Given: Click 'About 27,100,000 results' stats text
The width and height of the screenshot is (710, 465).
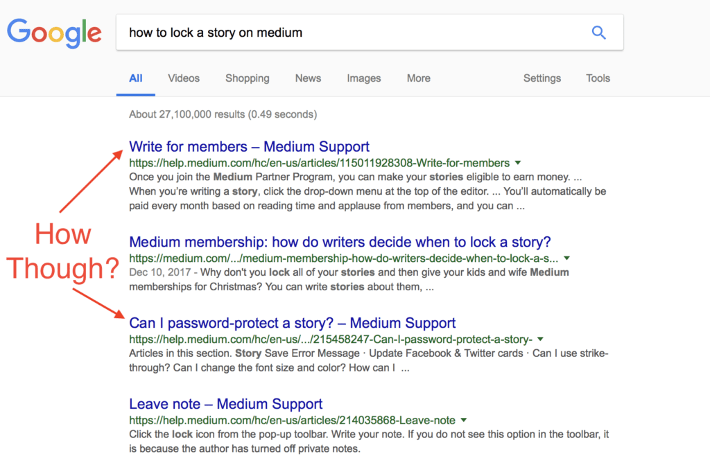Looking at the screenshot, I should pos(223,114).
